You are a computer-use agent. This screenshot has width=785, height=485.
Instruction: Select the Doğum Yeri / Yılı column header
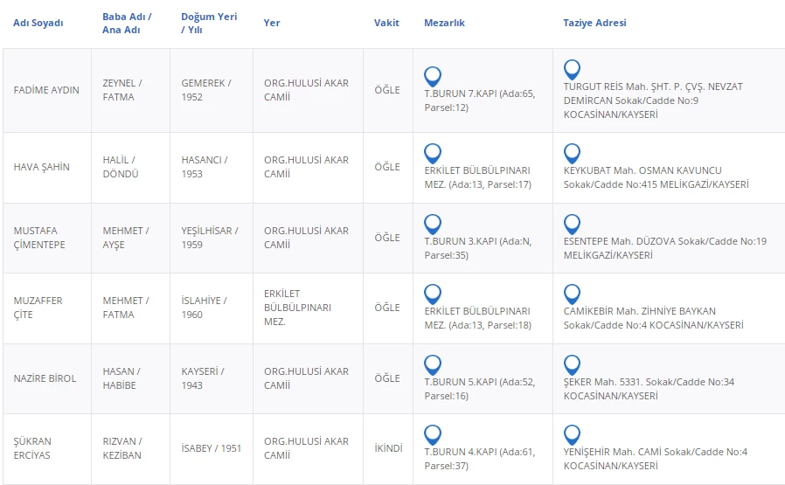click(208, 24)
